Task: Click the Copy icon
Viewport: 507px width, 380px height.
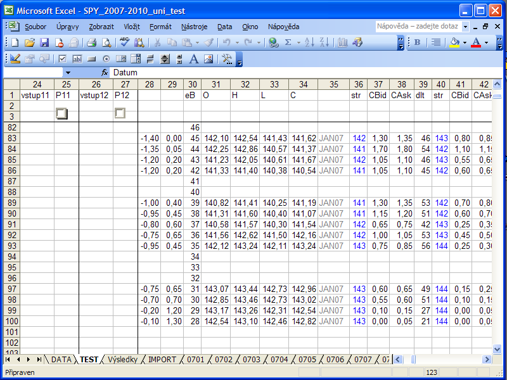Action: coord(172,42)
